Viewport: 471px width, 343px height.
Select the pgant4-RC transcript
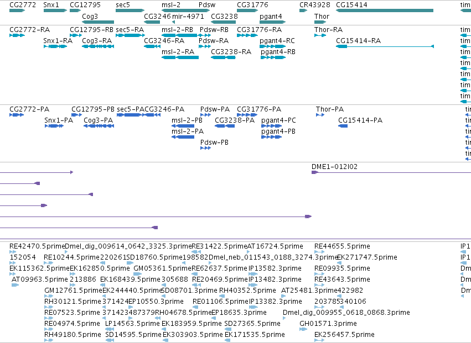(273, 46)
